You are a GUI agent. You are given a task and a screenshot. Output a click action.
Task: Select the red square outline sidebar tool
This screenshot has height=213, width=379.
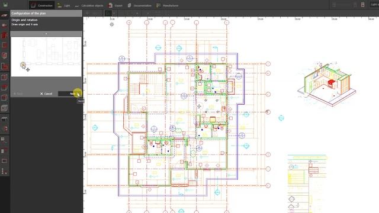[x=4, y=45]
